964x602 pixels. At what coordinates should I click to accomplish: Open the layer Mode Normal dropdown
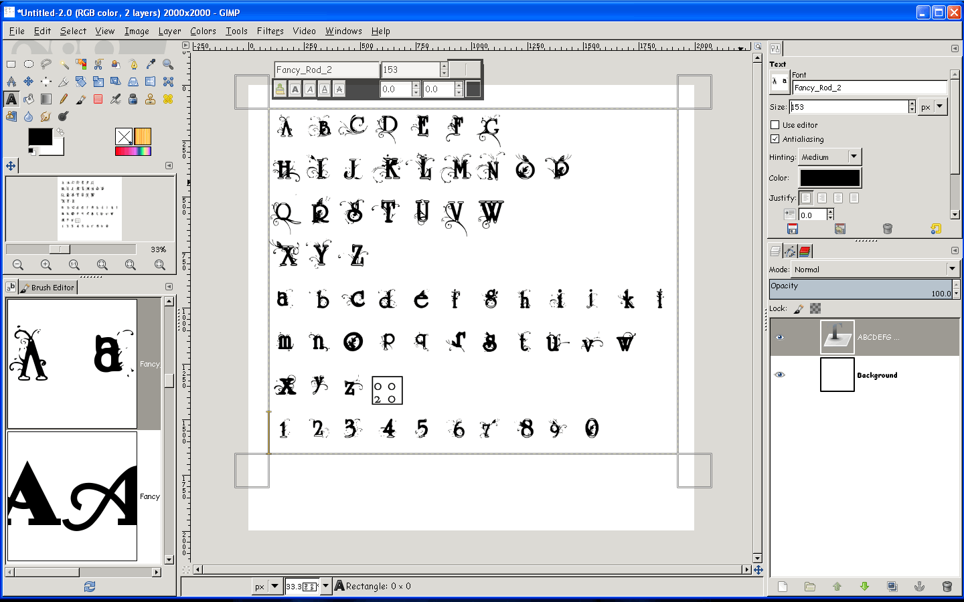tap(875, 270)
